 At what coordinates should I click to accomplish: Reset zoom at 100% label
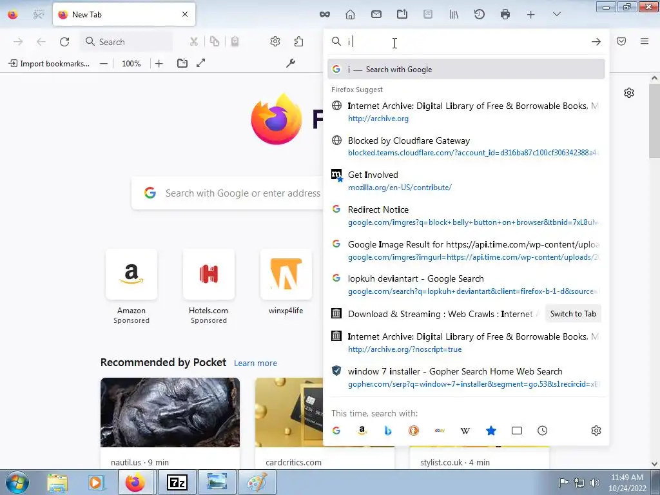(x=131, y=64)
